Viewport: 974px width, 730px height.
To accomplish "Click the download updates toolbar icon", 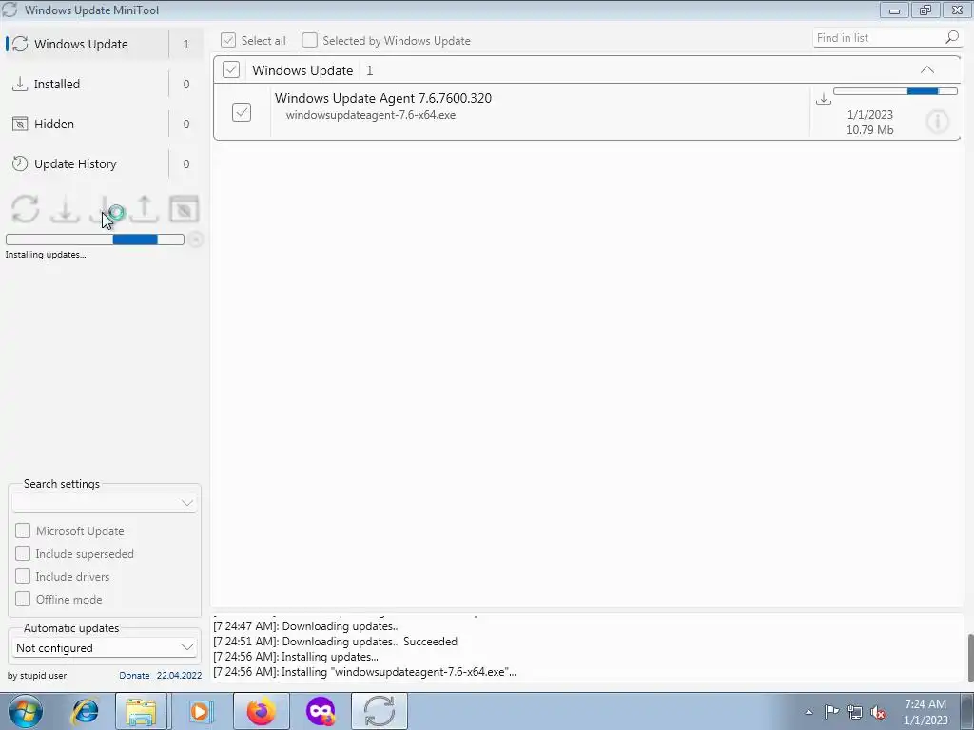I will pyautogui.click(x=66, y=208).
